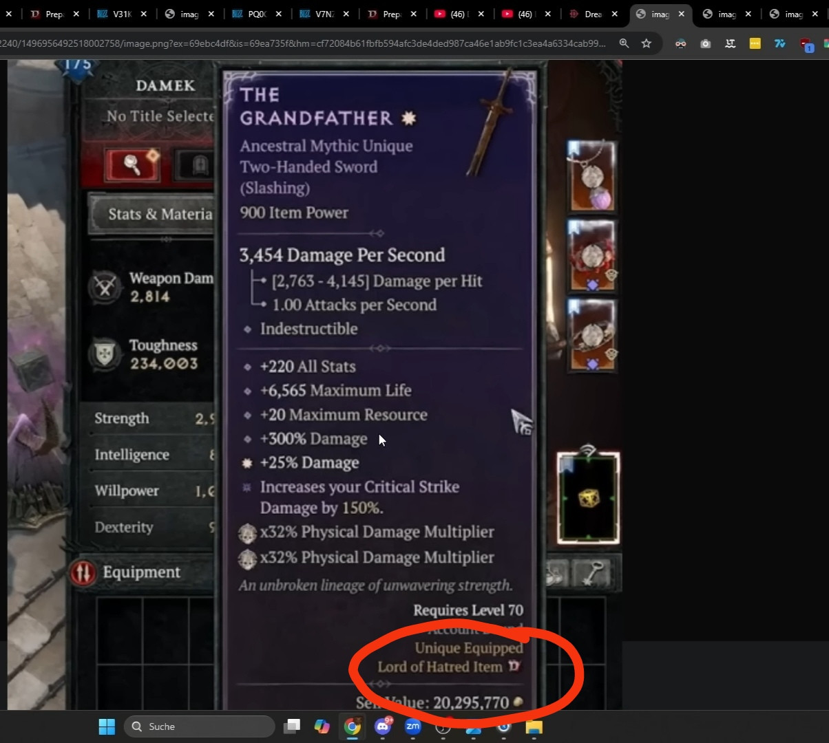829x743 pixels.
Task: Click the 900 Item Power text
Action: [x=294, y=213]
